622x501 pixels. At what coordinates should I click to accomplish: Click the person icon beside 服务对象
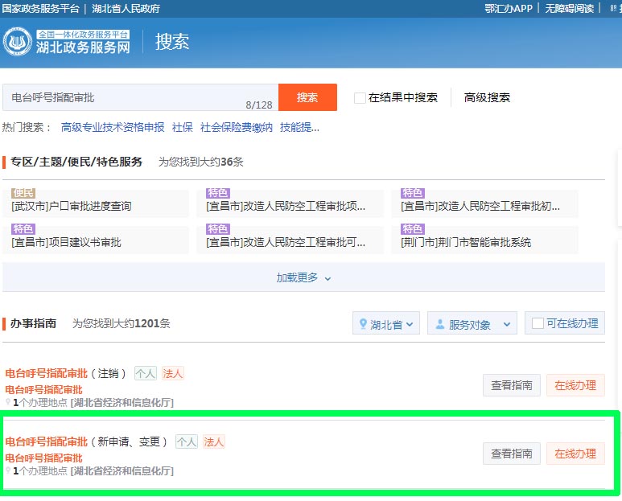[x=439, y=324]
